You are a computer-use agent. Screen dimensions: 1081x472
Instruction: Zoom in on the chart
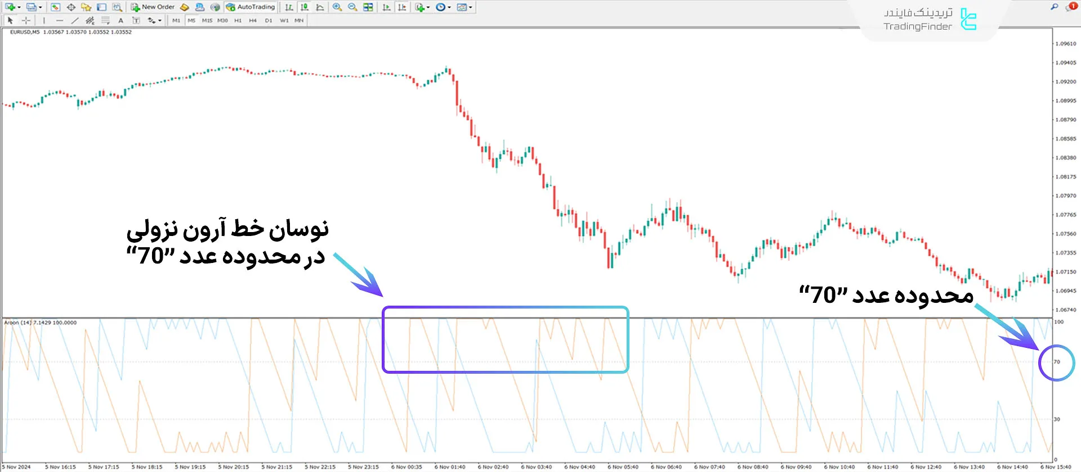[337, 7]
